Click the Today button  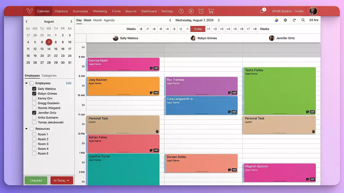pyautogui.click(x=198, y=29)
